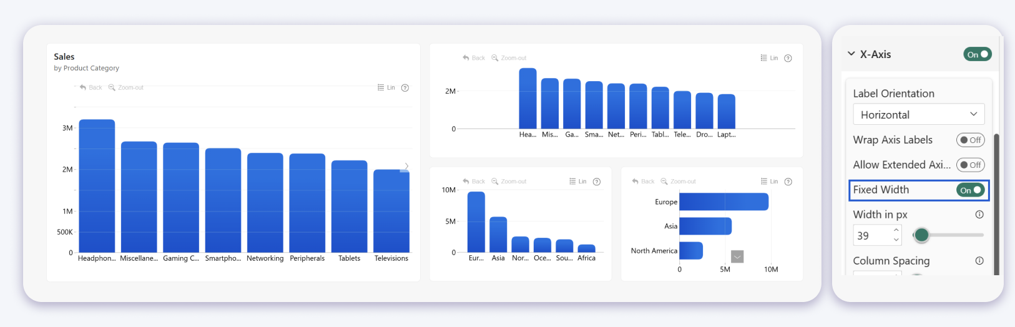Click Lin scale icon in Sales chart
Screen dimensions: 1015x327
coord(386,87)
